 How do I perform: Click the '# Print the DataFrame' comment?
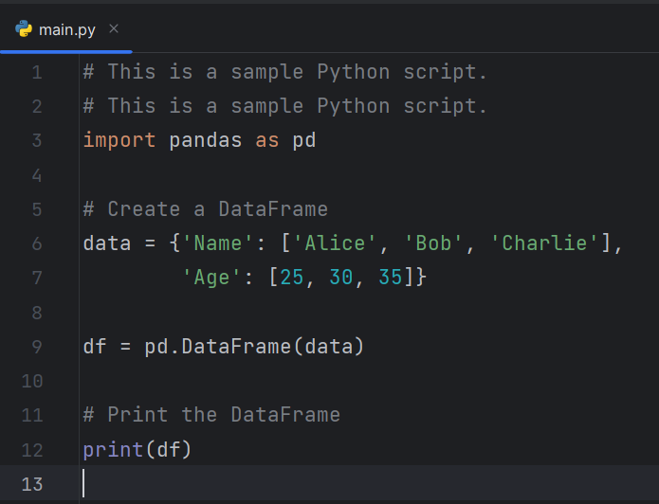[x=211, y=415]
